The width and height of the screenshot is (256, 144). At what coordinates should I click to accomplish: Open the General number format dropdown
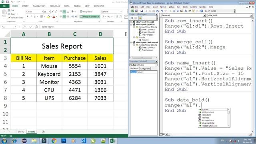click(x=121, y=12)
